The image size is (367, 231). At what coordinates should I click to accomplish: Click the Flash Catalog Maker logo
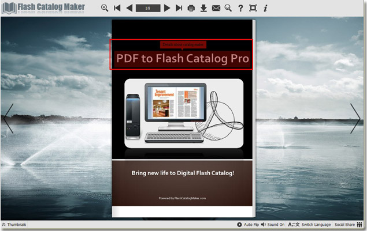click(x=43, y=7)
